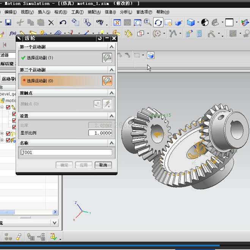
Task: Open the 插入 menu
Action: click(44, 12)
